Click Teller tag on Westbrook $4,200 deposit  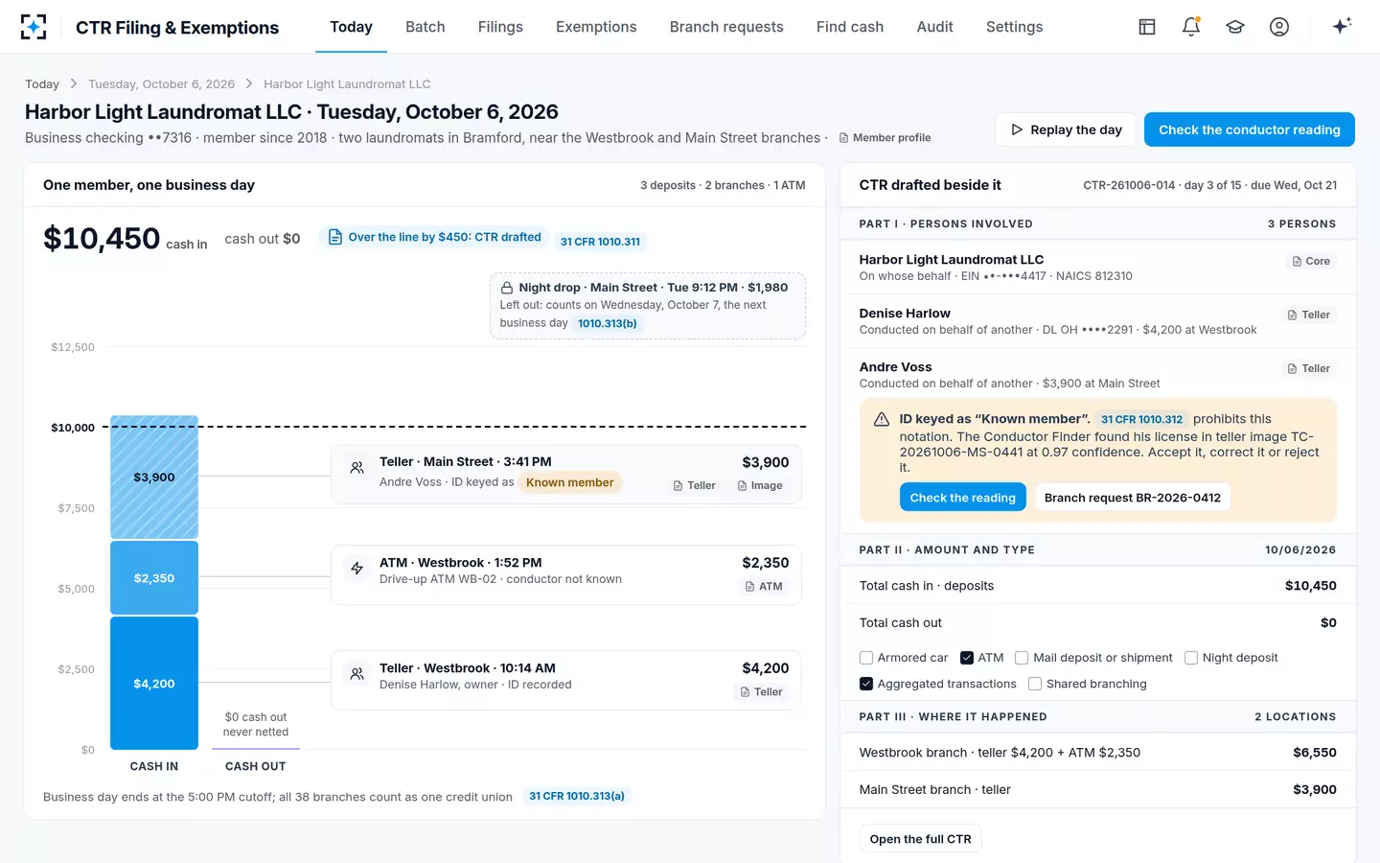pos(762,691)
